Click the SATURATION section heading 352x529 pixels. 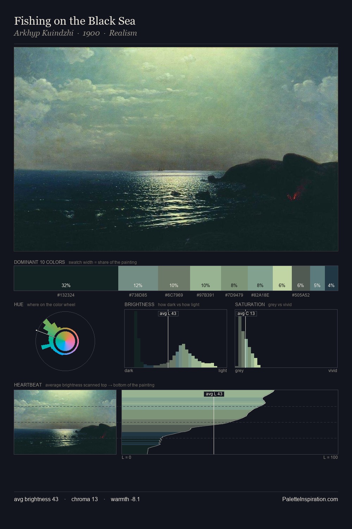250,305
